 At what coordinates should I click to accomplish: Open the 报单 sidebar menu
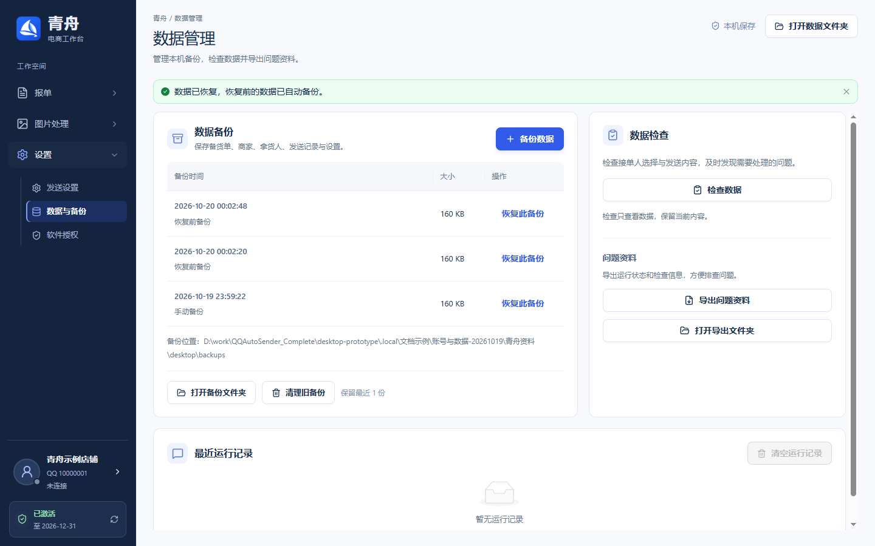(x=67, y=93)
